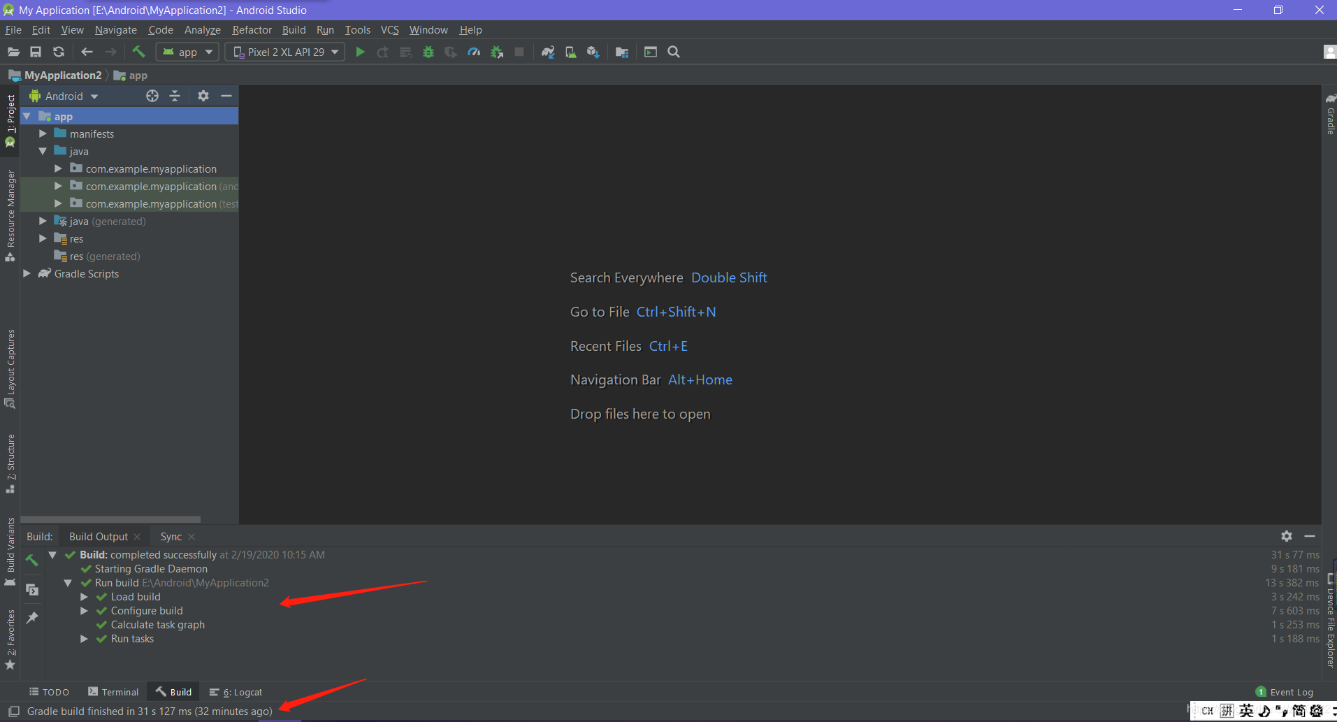
Task: Open Search Everywhere magnifier icon
Action: 673,52
